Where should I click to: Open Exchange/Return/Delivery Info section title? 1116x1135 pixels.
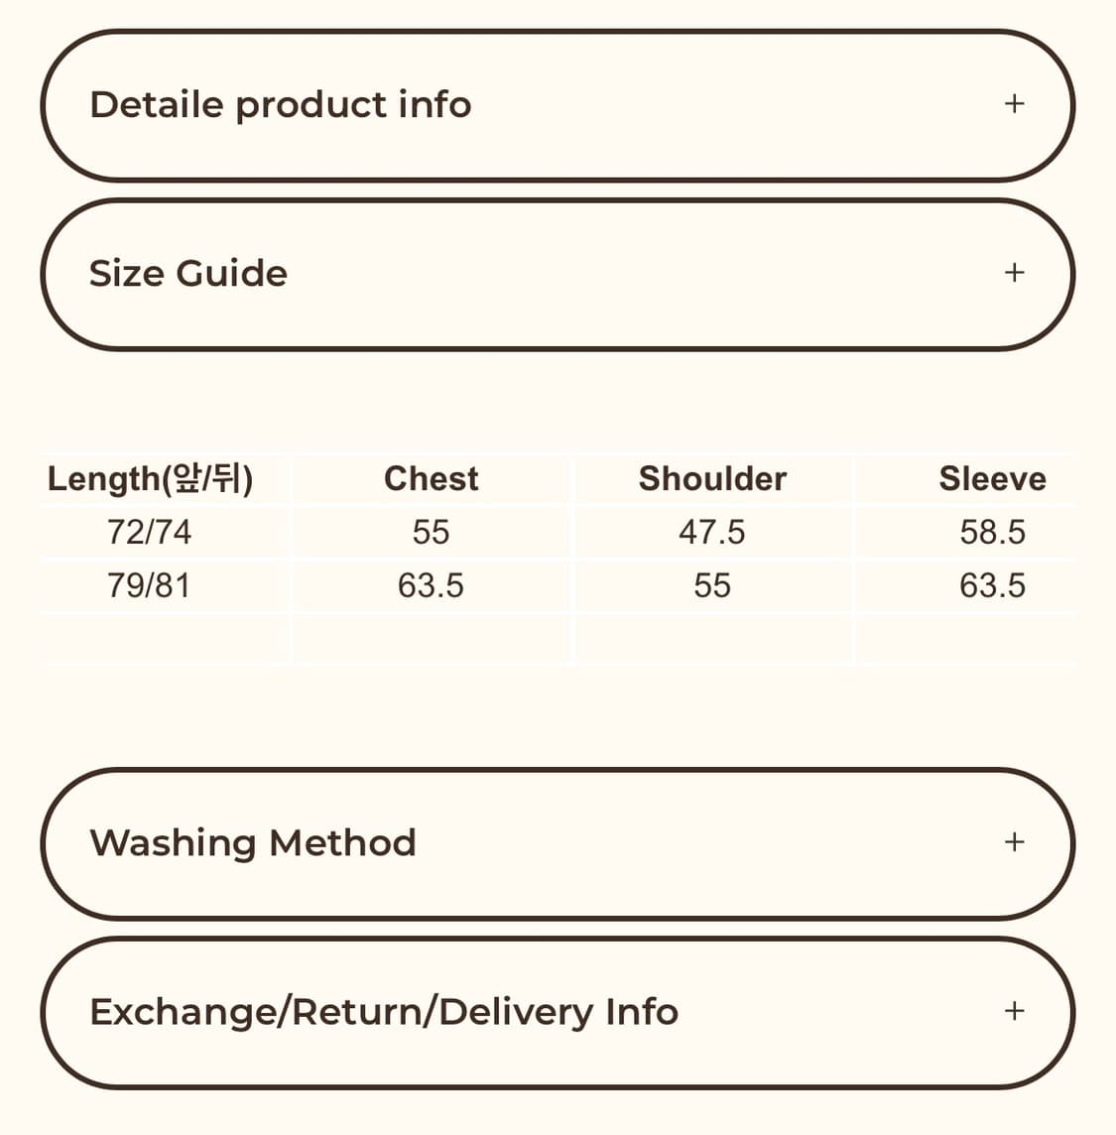[x=384, y=1012]
